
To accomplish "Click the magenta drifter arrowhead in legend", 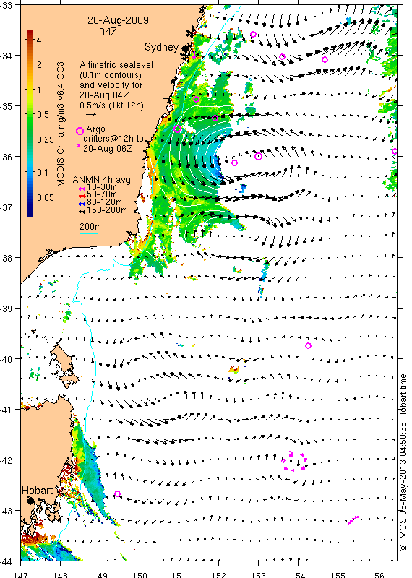I will click(78, 147).
